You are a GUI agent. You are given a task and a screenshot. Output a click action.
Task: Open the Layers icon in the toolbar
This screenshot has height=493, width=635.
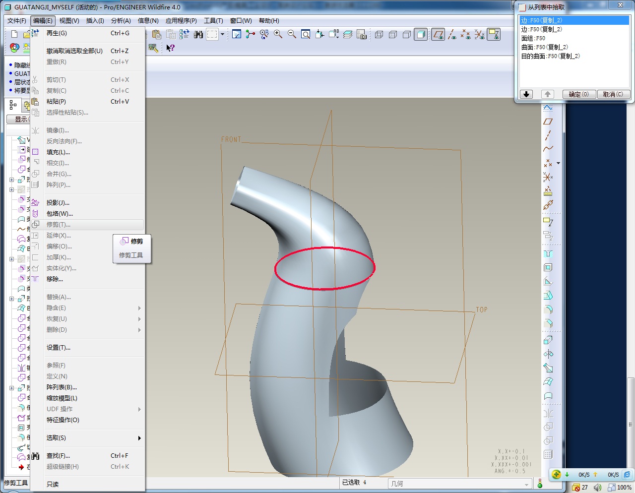348,34
